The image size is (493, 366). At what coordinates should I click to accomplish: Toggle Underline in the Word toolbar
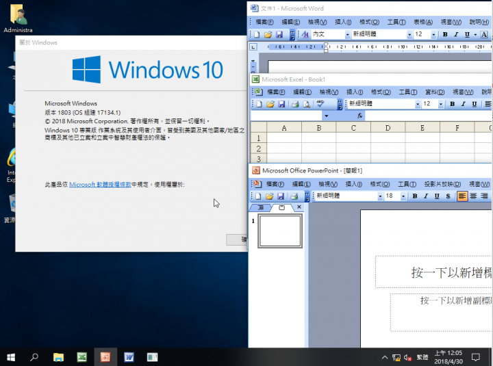click(x=467, y=35)
